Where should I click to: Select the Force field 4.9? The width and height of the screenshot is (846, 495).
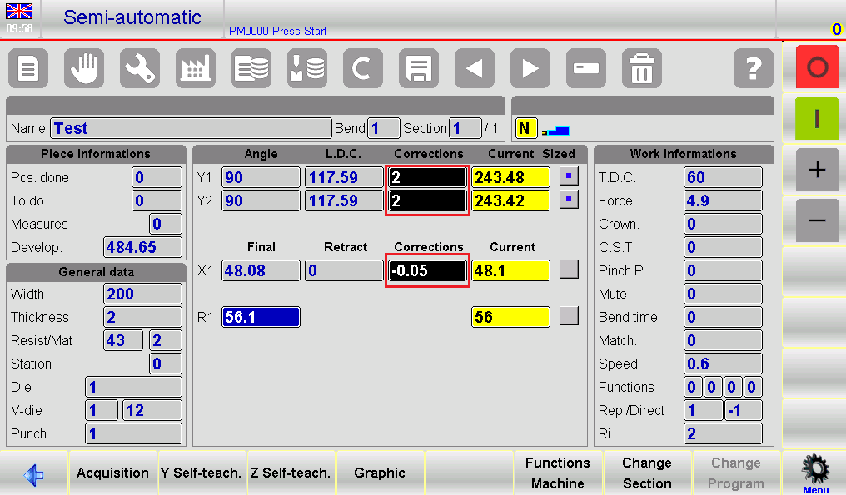723,200
